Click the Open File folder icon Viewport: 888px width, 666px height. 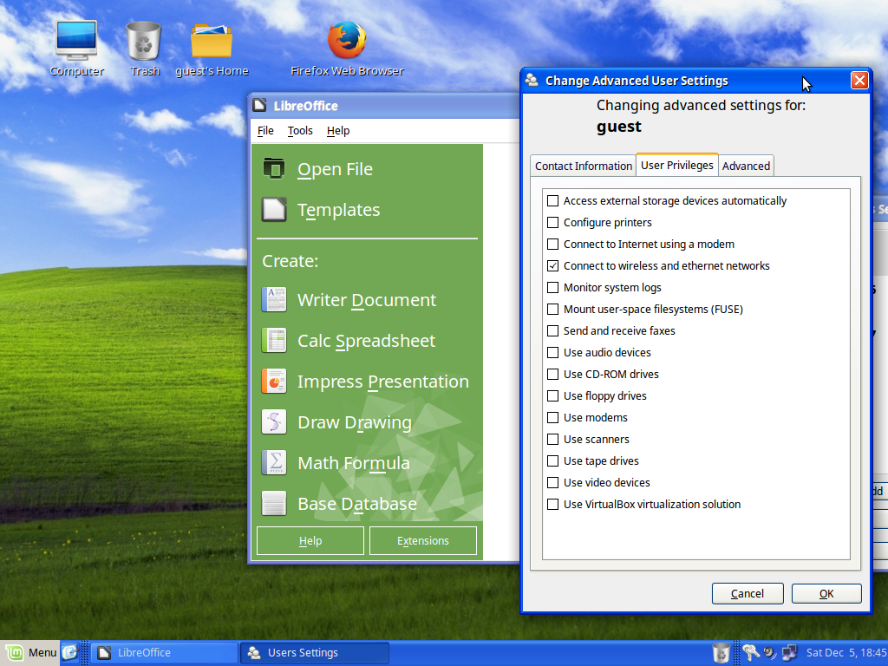coord(274,169)
